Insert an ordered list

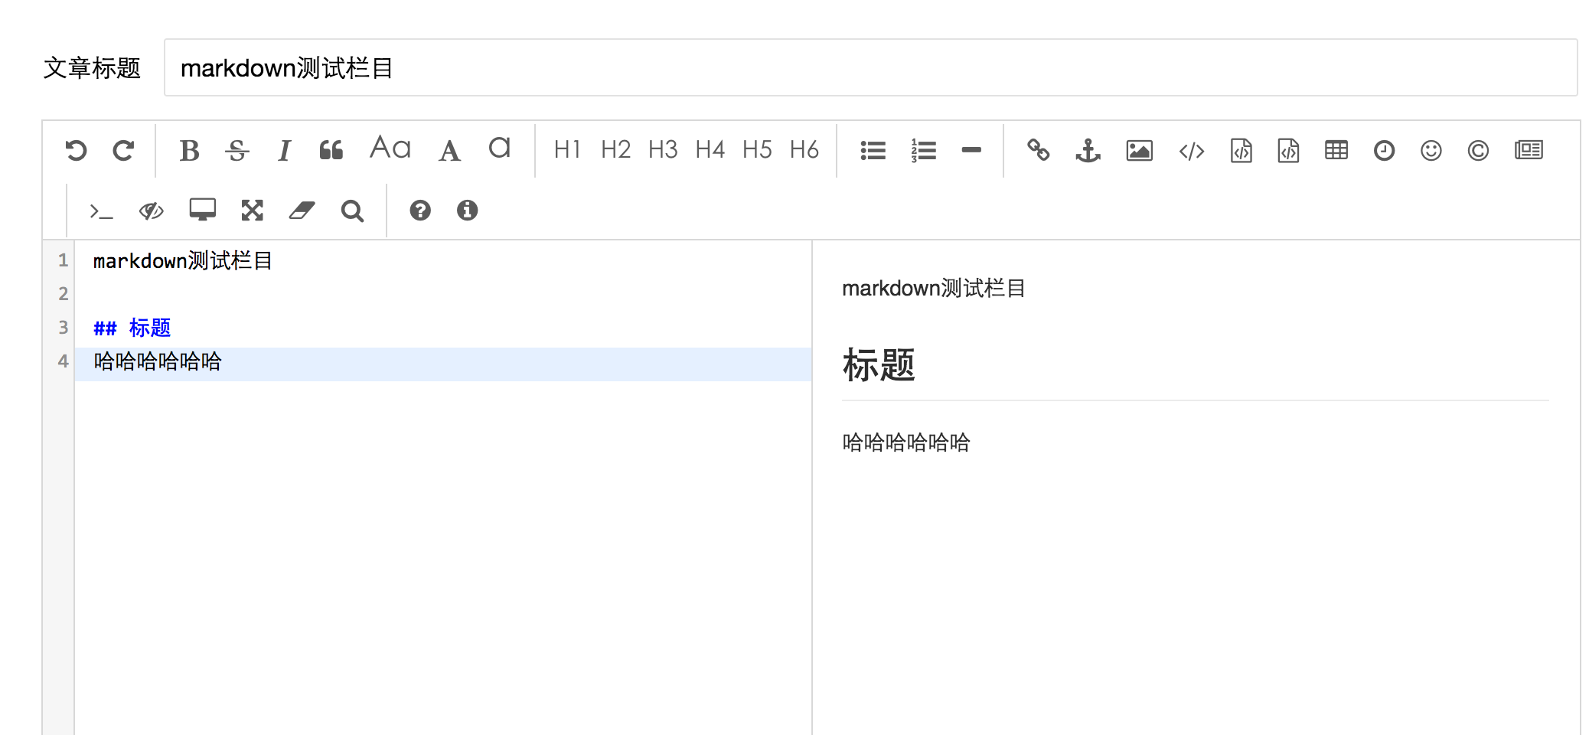click(923, 150)
